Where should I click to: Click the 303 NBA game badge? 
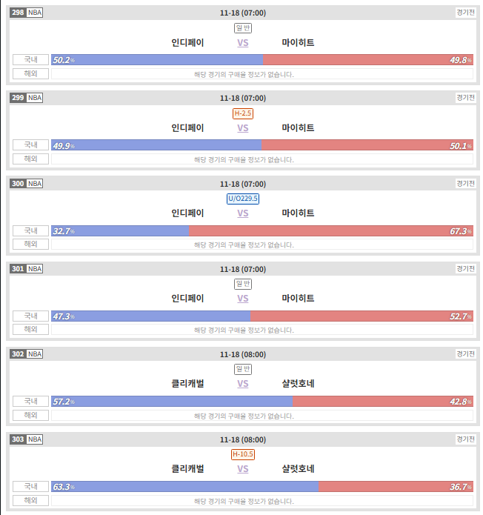point(26,439)
